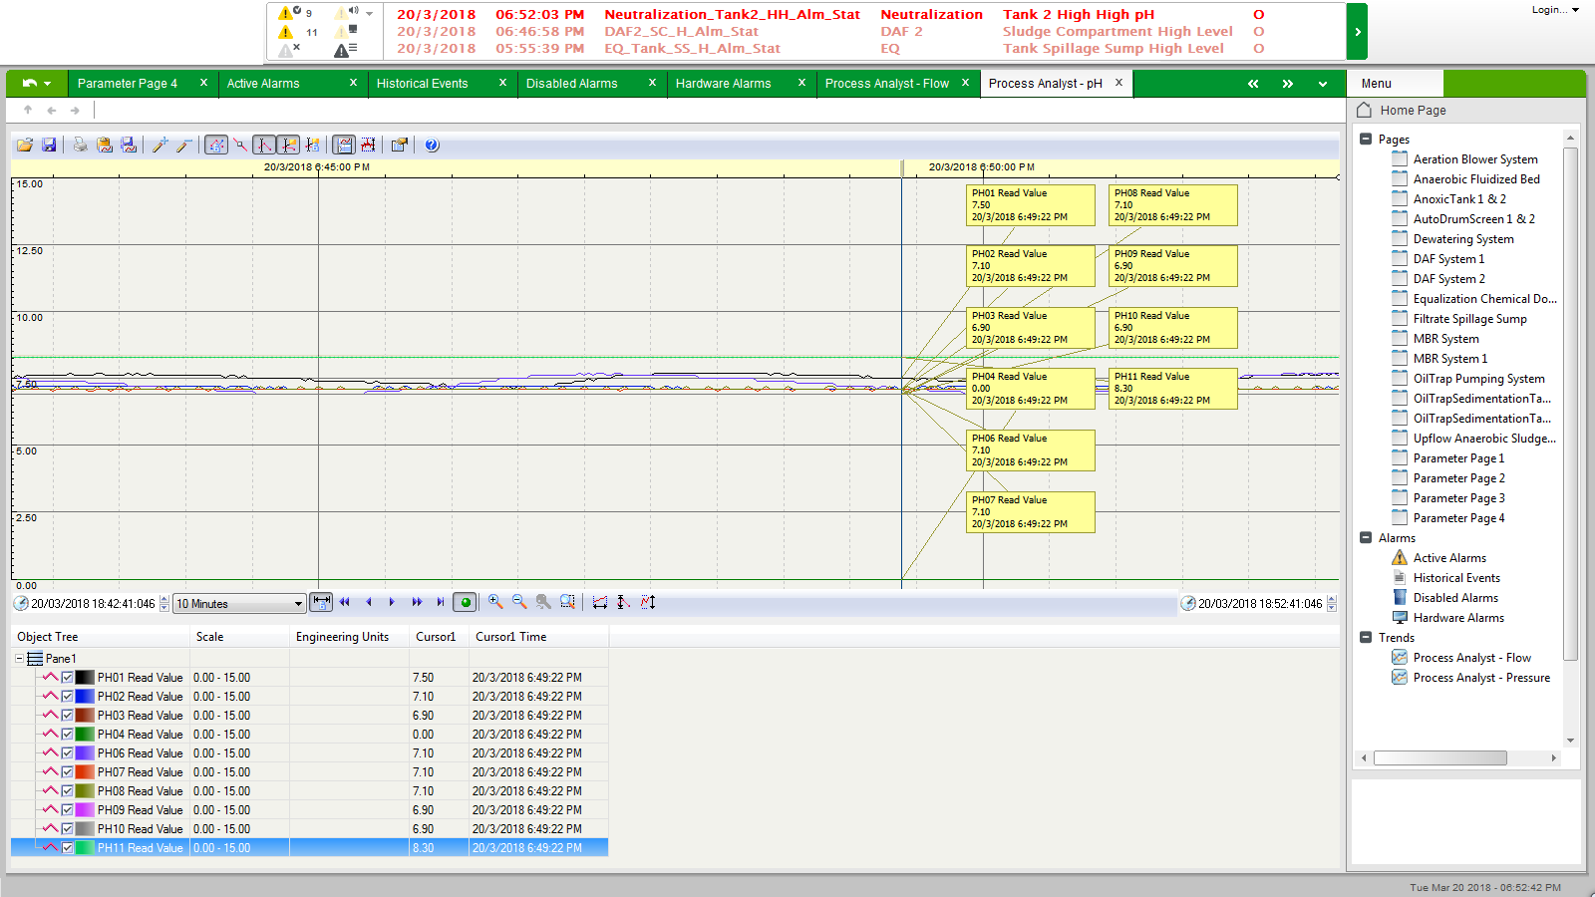This screenshot has width=1595, height=897.
Task: Disable the PH09 Read Value pen checkbox
Action: [68, 810]
